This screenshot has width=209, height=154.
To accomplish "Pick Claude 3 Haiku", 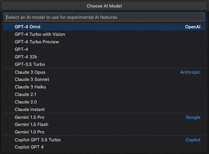I will point(104,87).
